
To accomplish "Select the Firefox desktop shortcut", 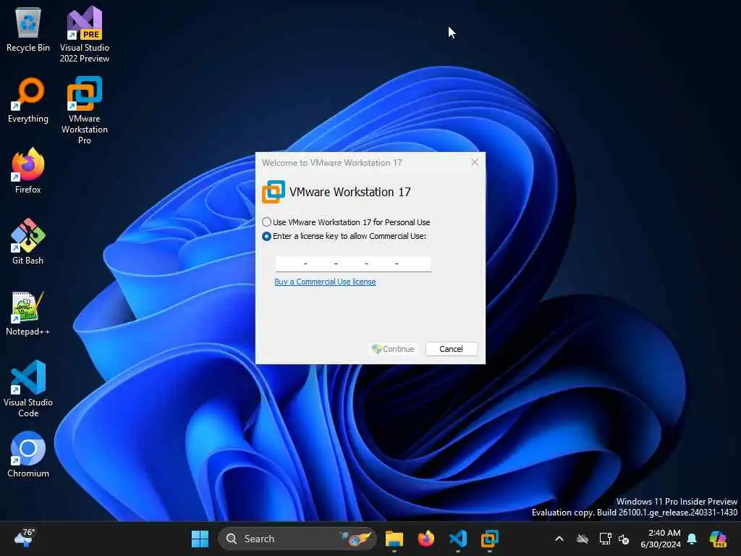I will point(28,171).
